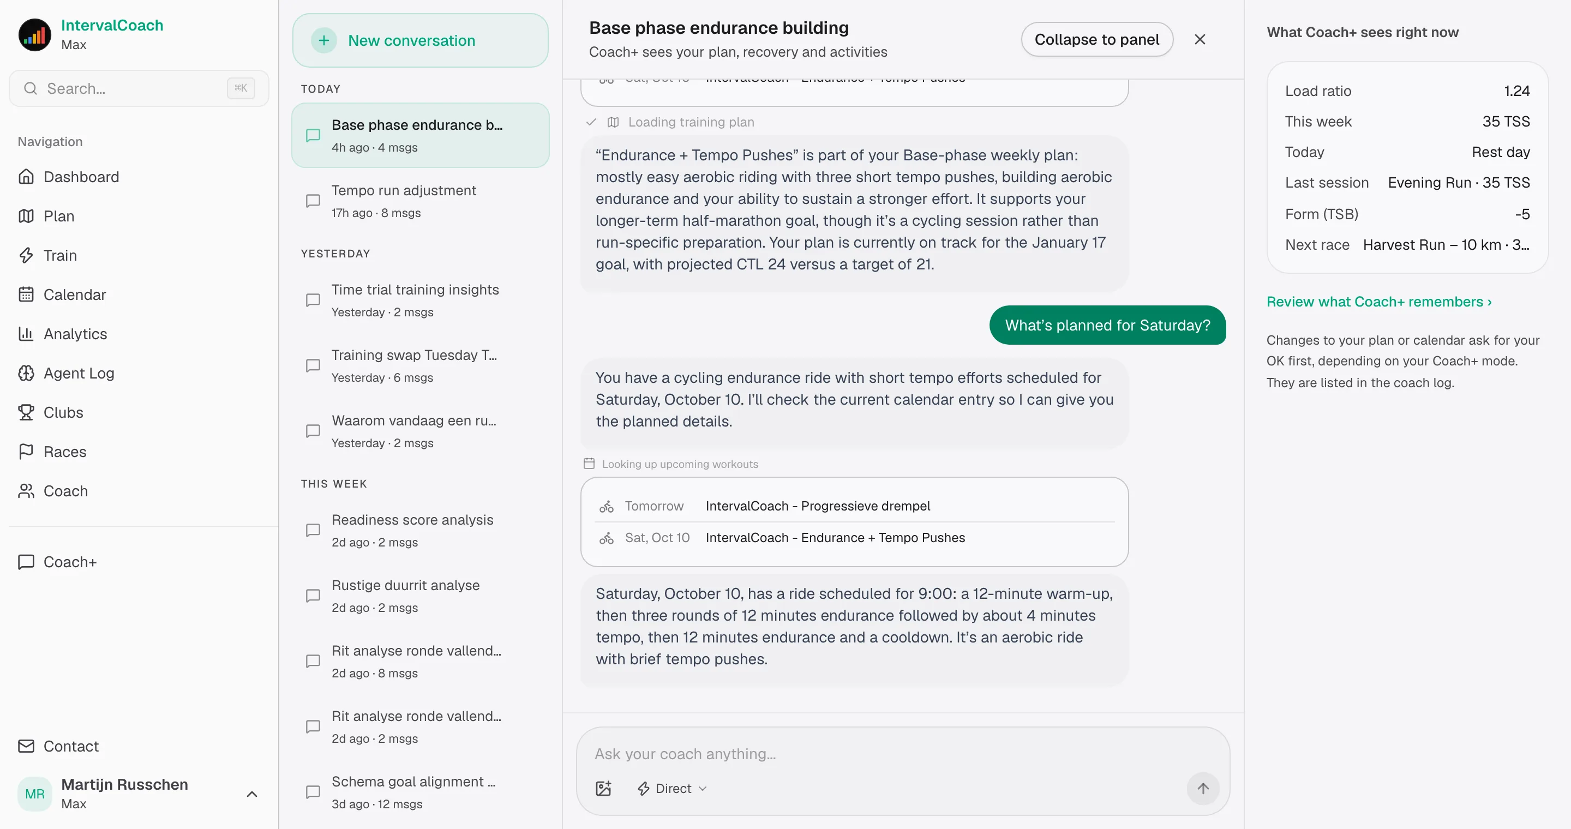Go to Clubs via the trophy icon

point(26,413)
